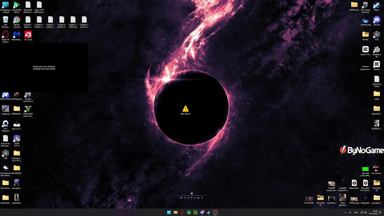Select the goodbyed folder
The image size is (384, 216).
tap(377, 198)
